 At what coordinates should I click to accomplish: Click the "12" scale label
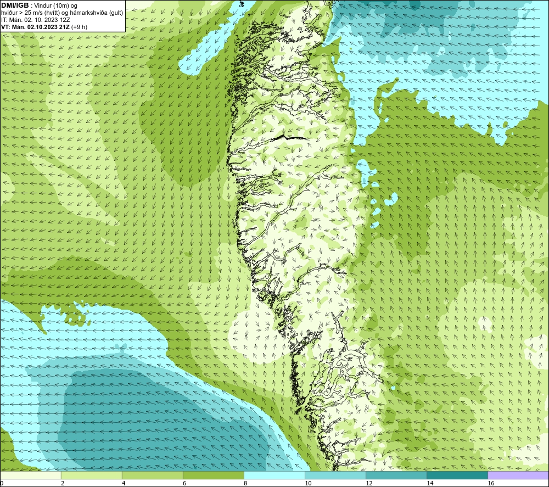click(x=369, y=484)
